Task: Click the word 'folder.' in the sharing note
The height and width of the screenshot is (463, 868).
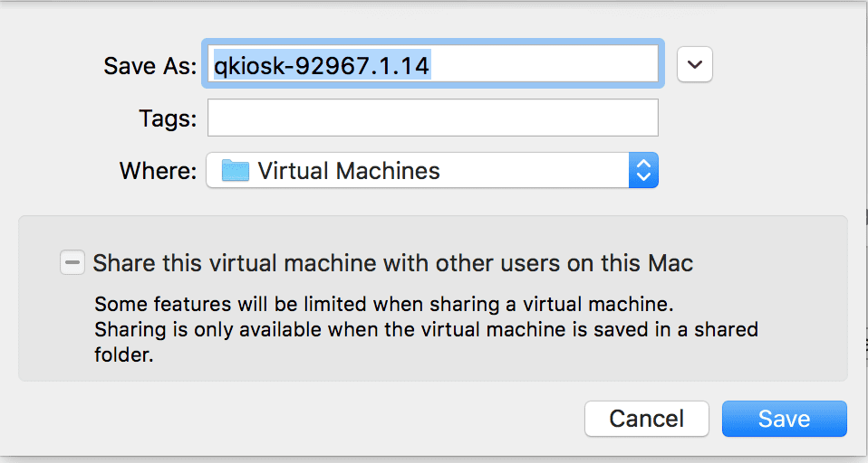Action: 124,355
